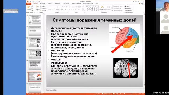169x95 pixels.
Task: Select the star shape in shapes gallery
Action: click(96, 10)
